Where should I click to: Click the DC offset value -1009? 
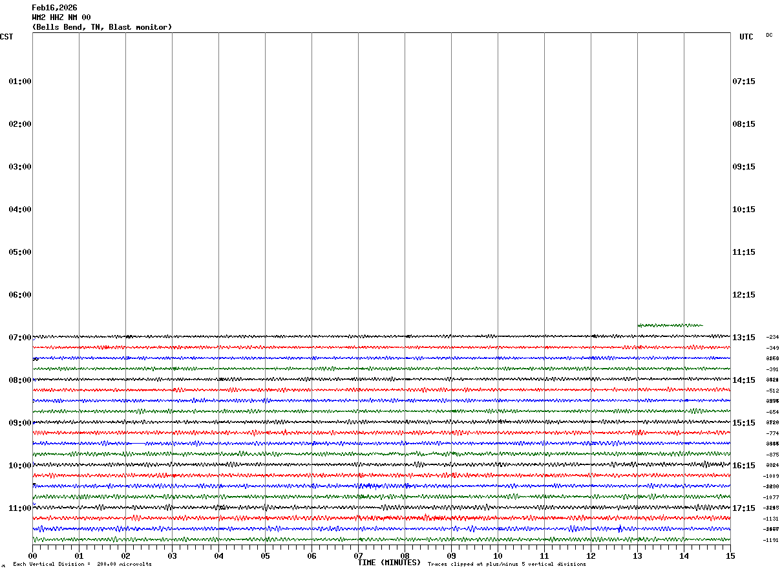(772, 477)
